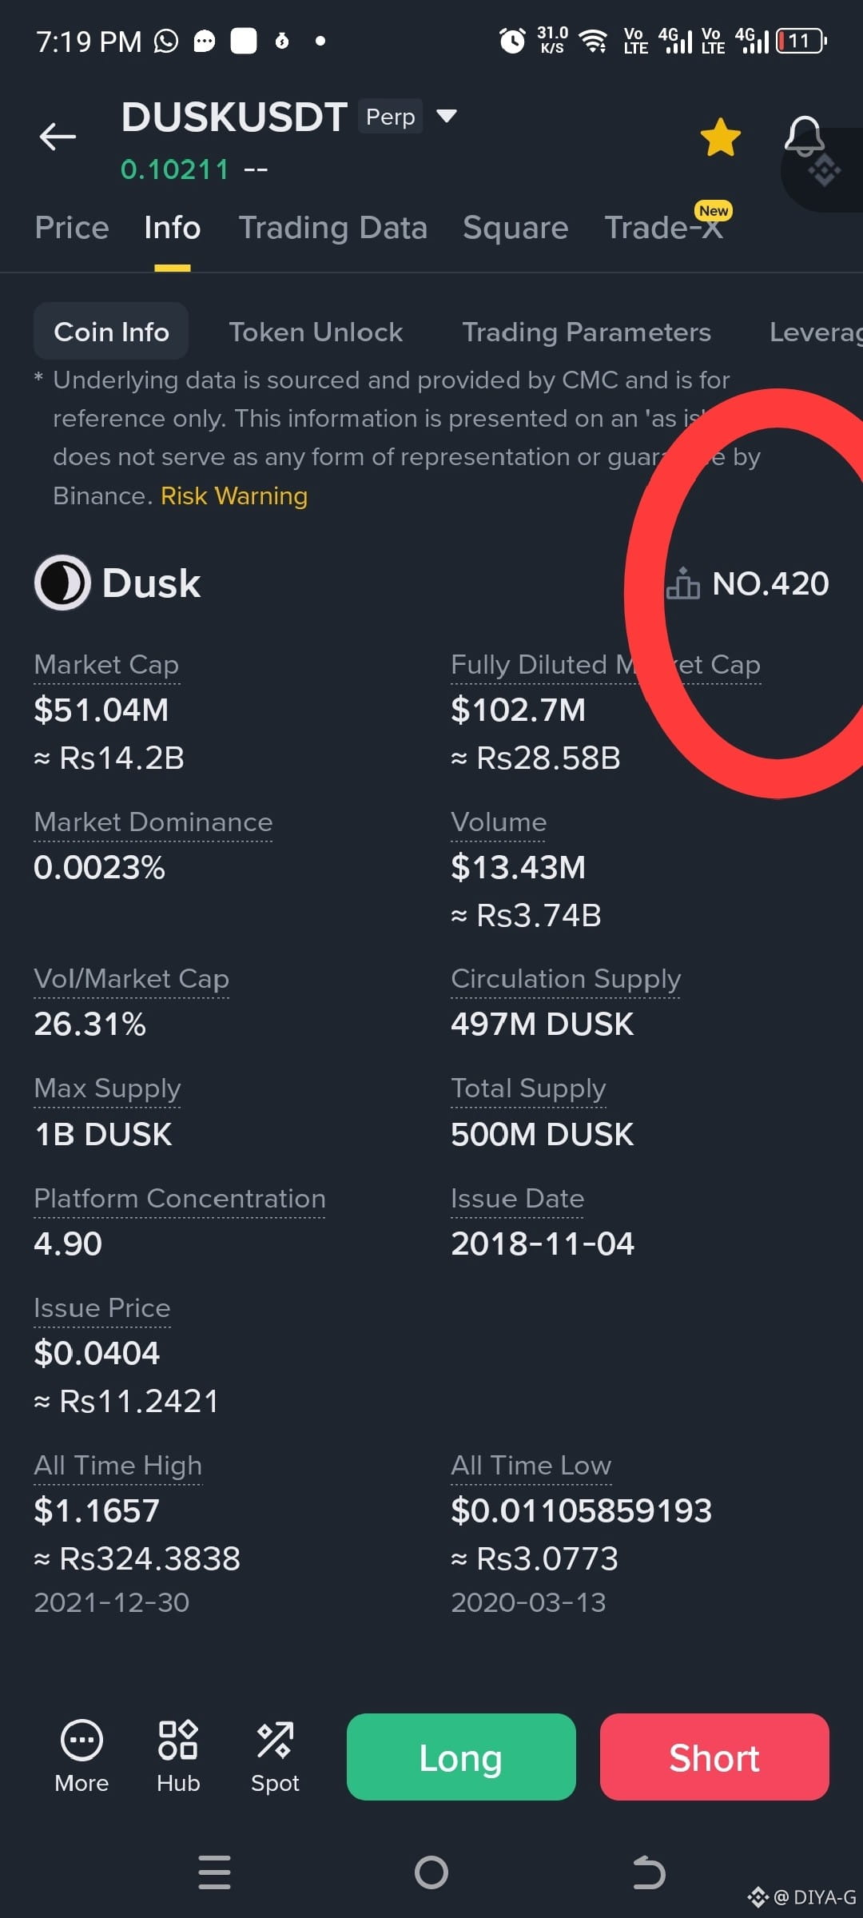Switch to the Price tab
The width and height of the screenshot is (863, 1918).
[x=72, y=228]
